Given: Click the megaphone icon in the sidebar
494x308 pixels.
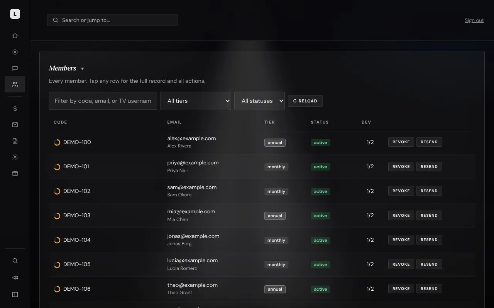Looking at the screenshot, I should coord(15,278).
